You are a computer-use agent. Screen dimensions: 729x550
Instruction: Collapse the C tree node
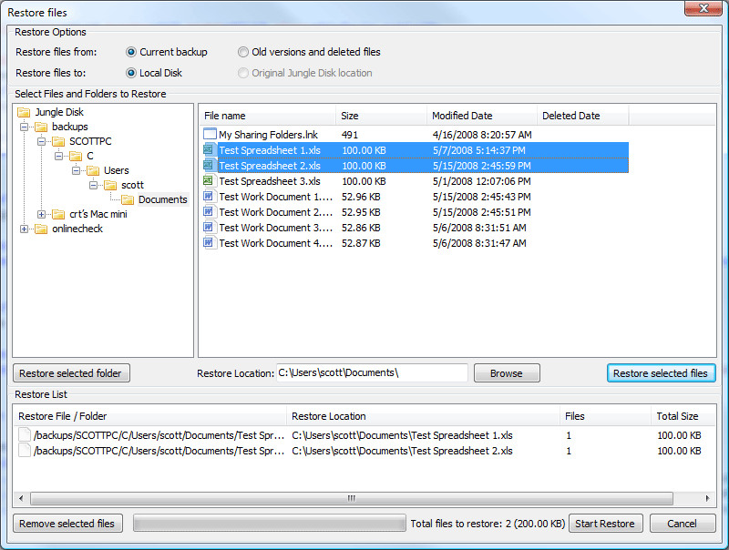click(58, 156)
